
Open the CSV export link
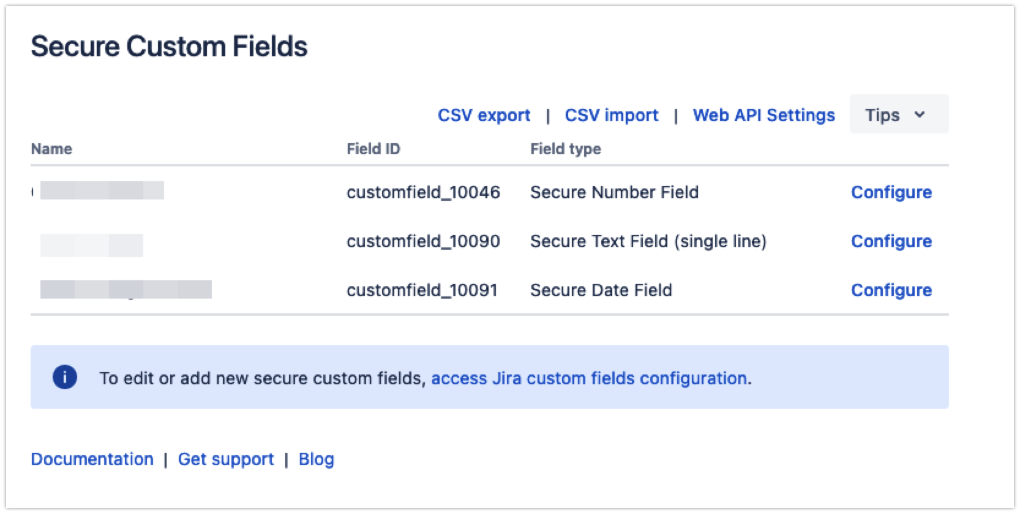pyautogui.click(x=484, y=115)
